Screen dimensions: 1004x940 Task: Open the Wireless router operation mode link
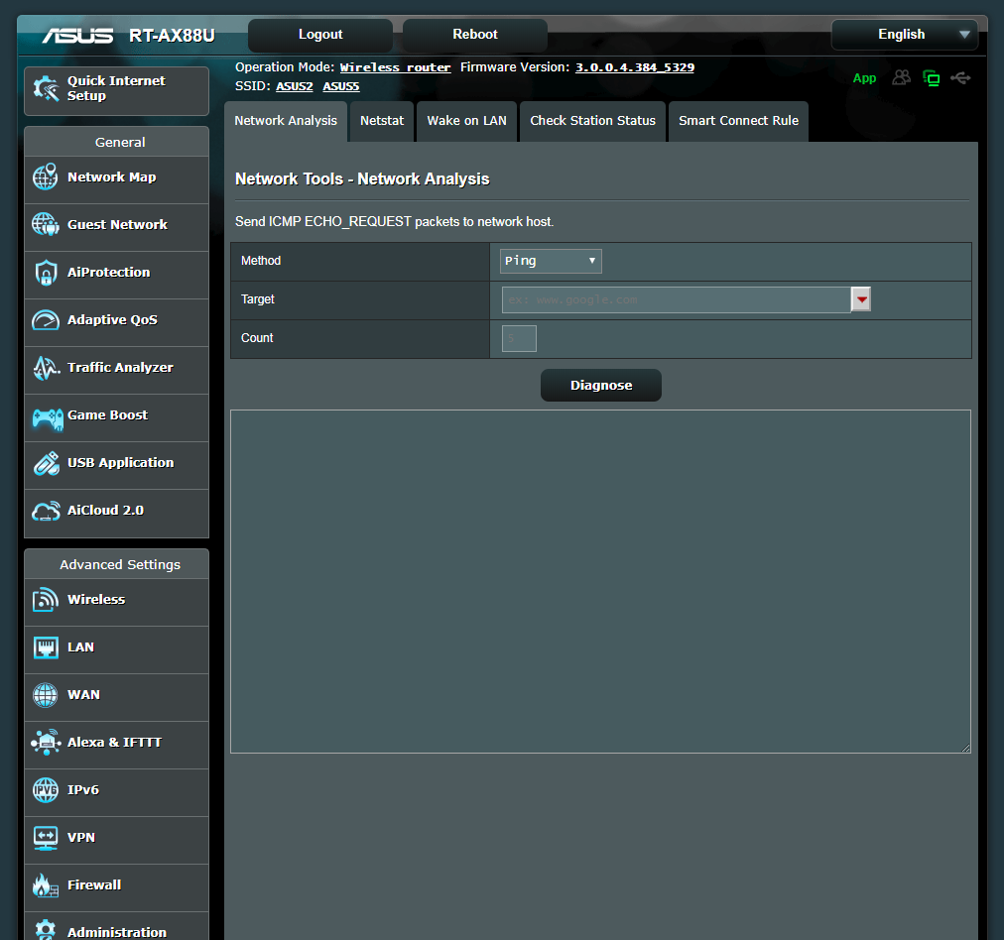coord(395,67)
